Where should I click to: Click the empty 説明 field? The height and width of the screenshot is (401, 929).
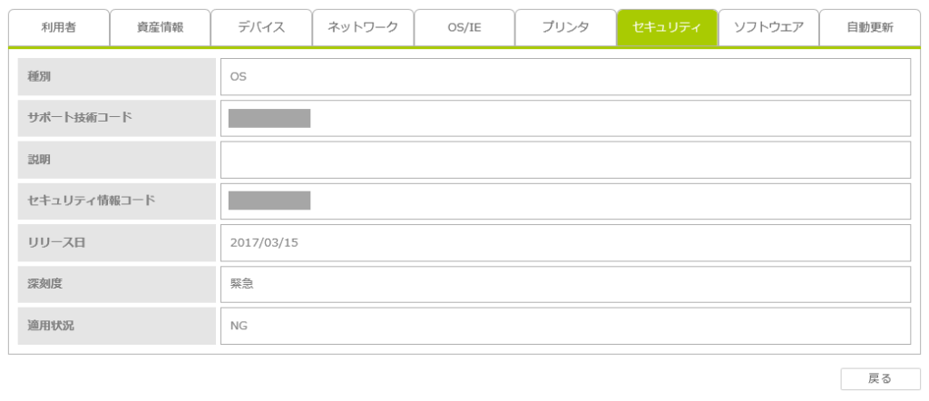point(564,160)
